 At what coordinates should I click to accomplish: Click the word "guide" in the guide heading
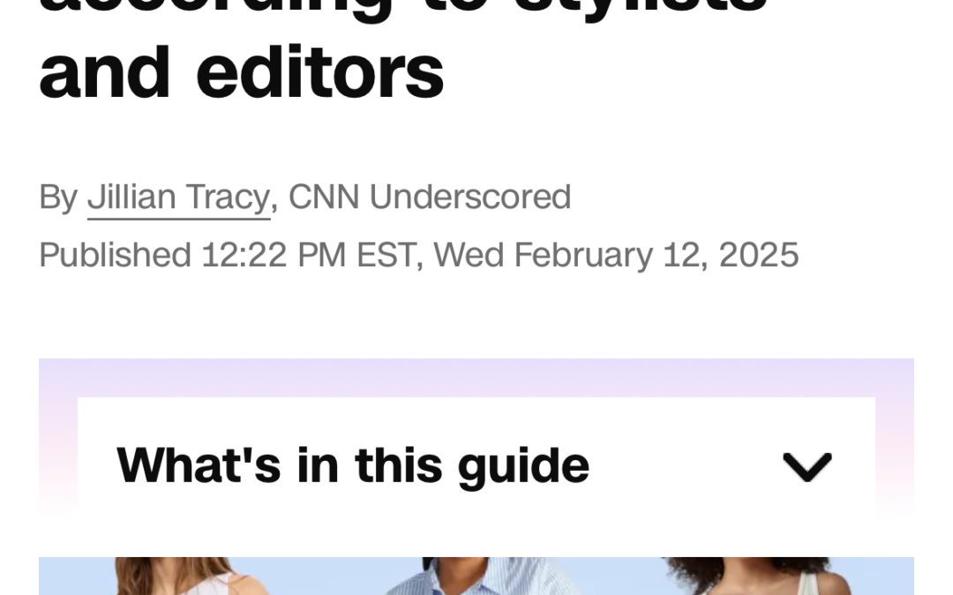pos(523,467)
